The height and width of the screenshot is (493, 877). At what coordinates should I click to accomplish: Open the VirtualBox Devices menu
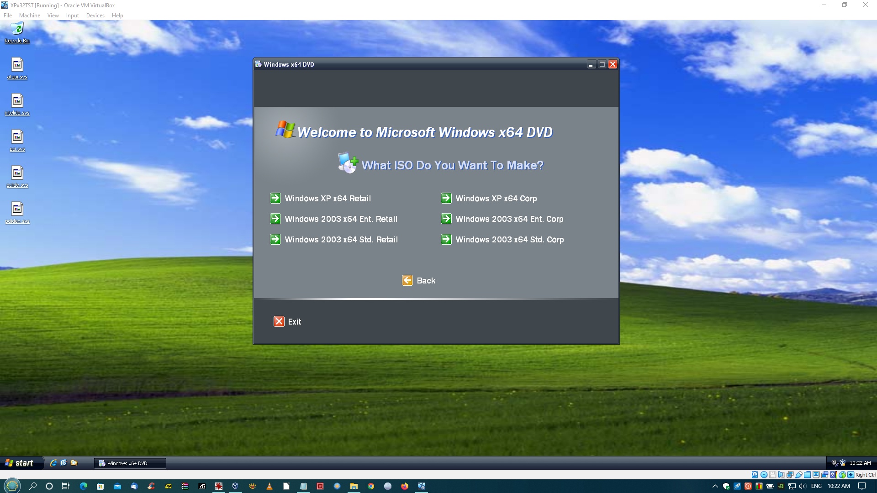pyautogui.click(x=95, y=16)
